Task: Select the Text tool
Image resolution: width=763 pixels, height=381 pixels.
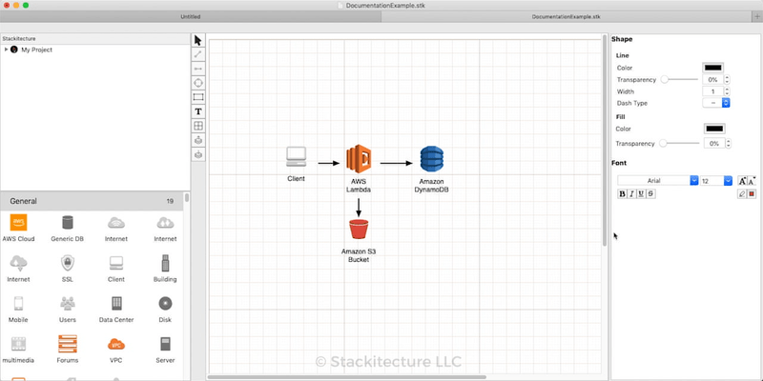Action: tap(198, 111)
